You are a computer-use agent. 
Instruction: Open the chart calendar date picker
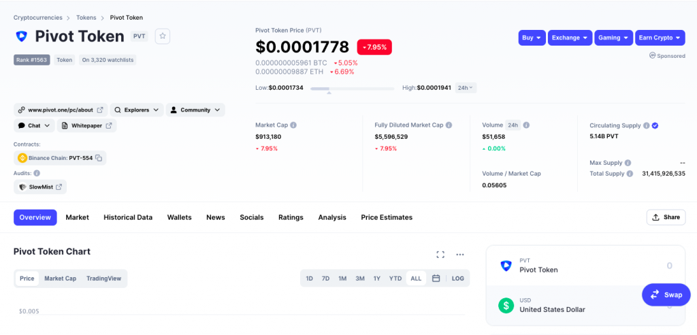(436, 278)
